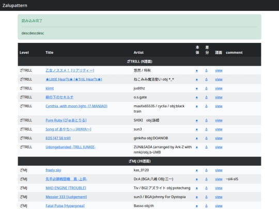The width and height of the screenshot is (279, 209).
Task: Open Udongebanded -TRILL JUNKIE- link
Action: click(70, 147)
